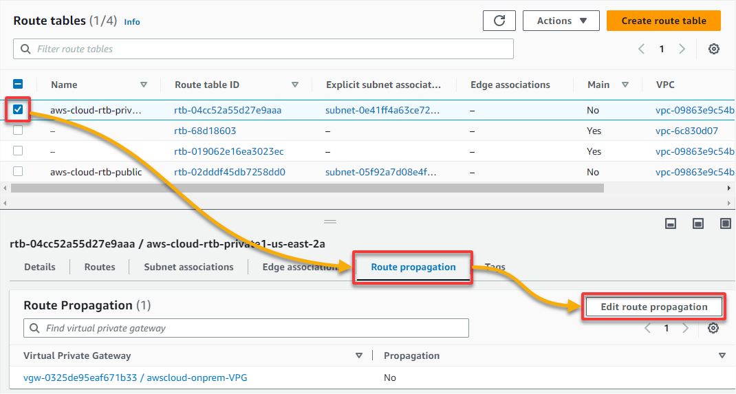
Task: Switch to the Routes tab
Action: pyautogui.click(x=100, y=267)
